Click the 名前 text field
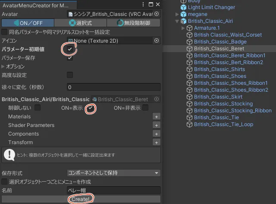 point(113,190)
